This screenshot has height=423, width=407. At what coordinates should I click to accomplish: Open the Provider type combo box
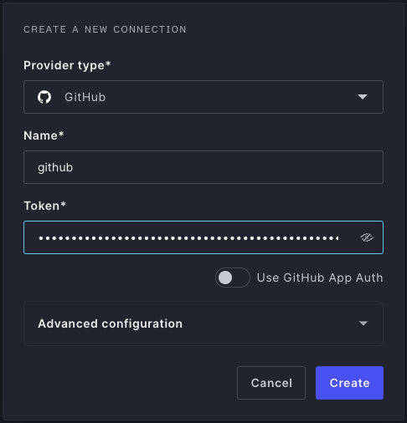(x=203, y=97)
